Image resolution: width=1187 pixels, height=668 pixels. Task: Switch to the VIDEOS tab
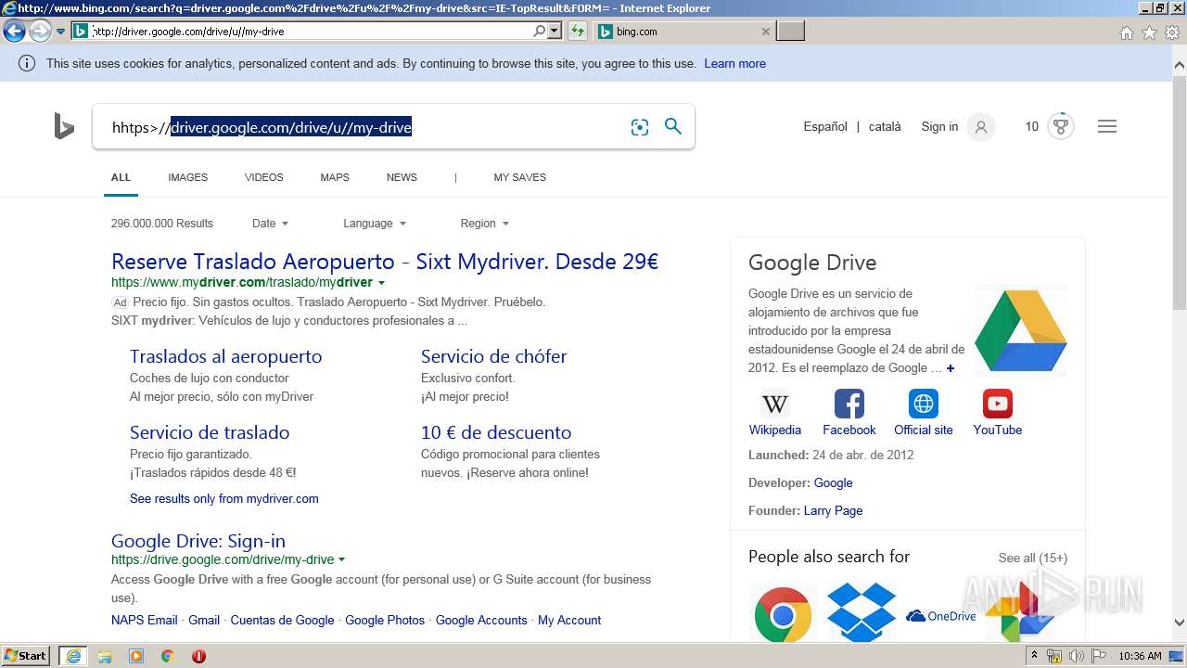tap(264, 177)
